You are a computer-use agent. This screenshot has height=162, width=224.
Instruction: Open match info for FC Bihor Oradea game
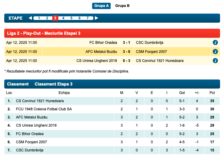pyautogui.click(x=215, y=43)
